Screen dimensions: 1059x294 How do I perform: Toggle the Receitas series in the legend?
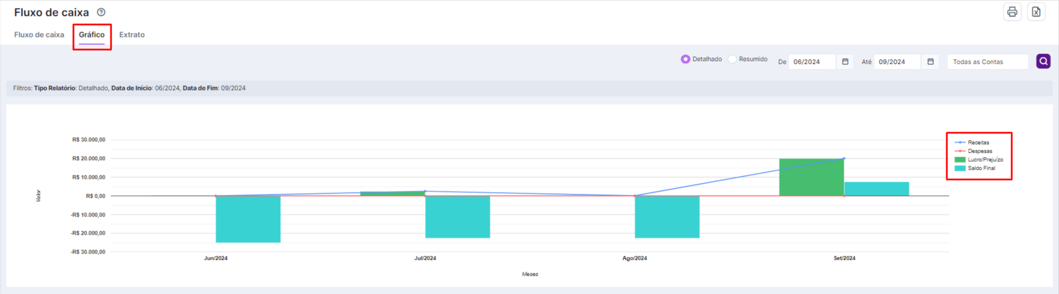[973, 142]
